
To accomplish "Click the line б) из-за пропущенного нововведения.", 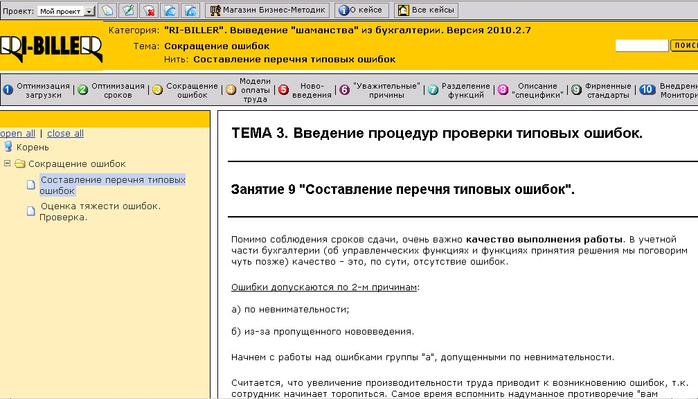I will [323, 332].
